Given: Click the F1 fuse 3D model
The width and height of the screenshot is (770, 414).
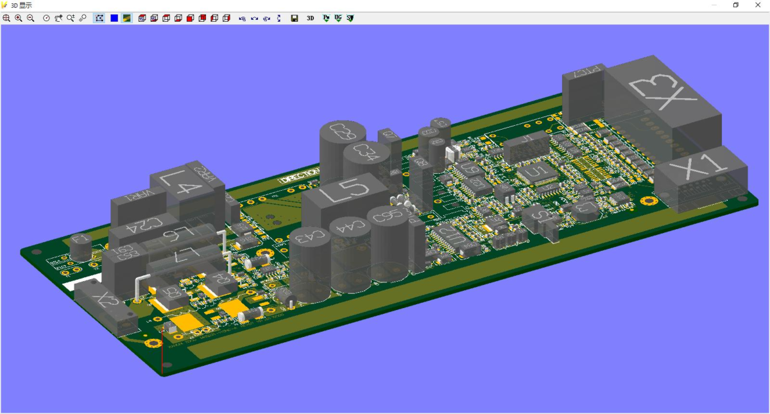Looking at the screenshot, I should point(81,247).
